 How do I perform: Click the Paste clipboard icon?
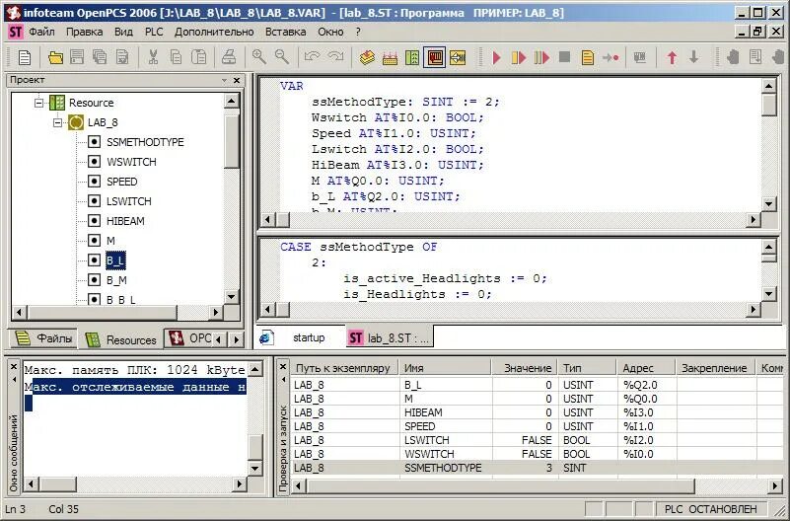click(199, 57)
